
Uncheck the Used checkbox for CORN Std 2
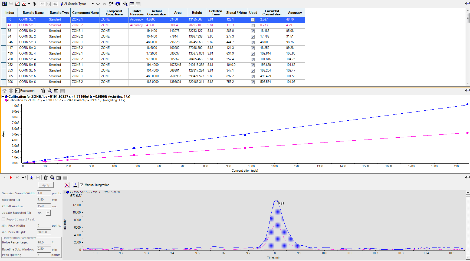tap(253, 31)
